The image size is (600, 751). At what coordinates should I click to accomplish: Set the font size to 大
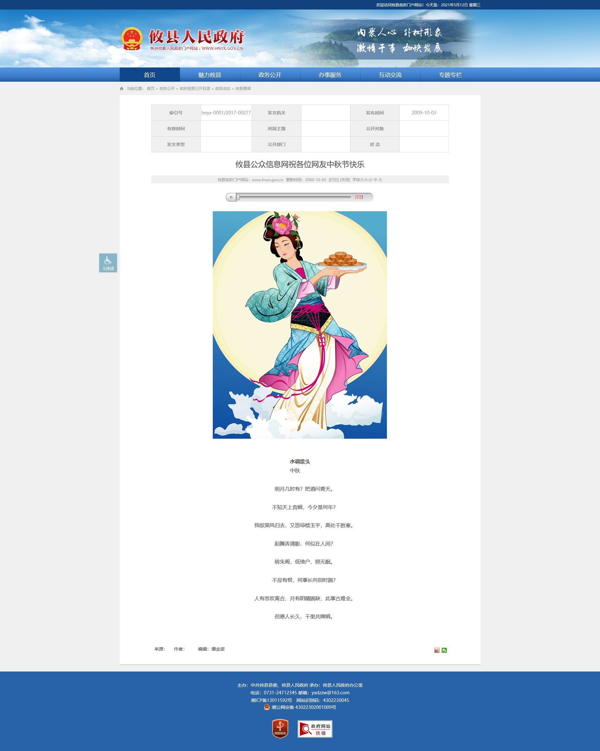(x=380, y=180)
